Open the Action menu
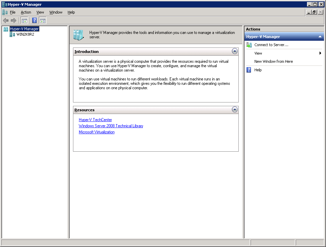Screen dimensions: 326x247 26,12
